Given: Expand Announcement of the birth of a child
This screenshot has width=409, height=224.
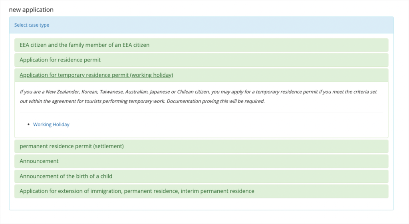Looking at the screenshot, I should click(201, 176).
